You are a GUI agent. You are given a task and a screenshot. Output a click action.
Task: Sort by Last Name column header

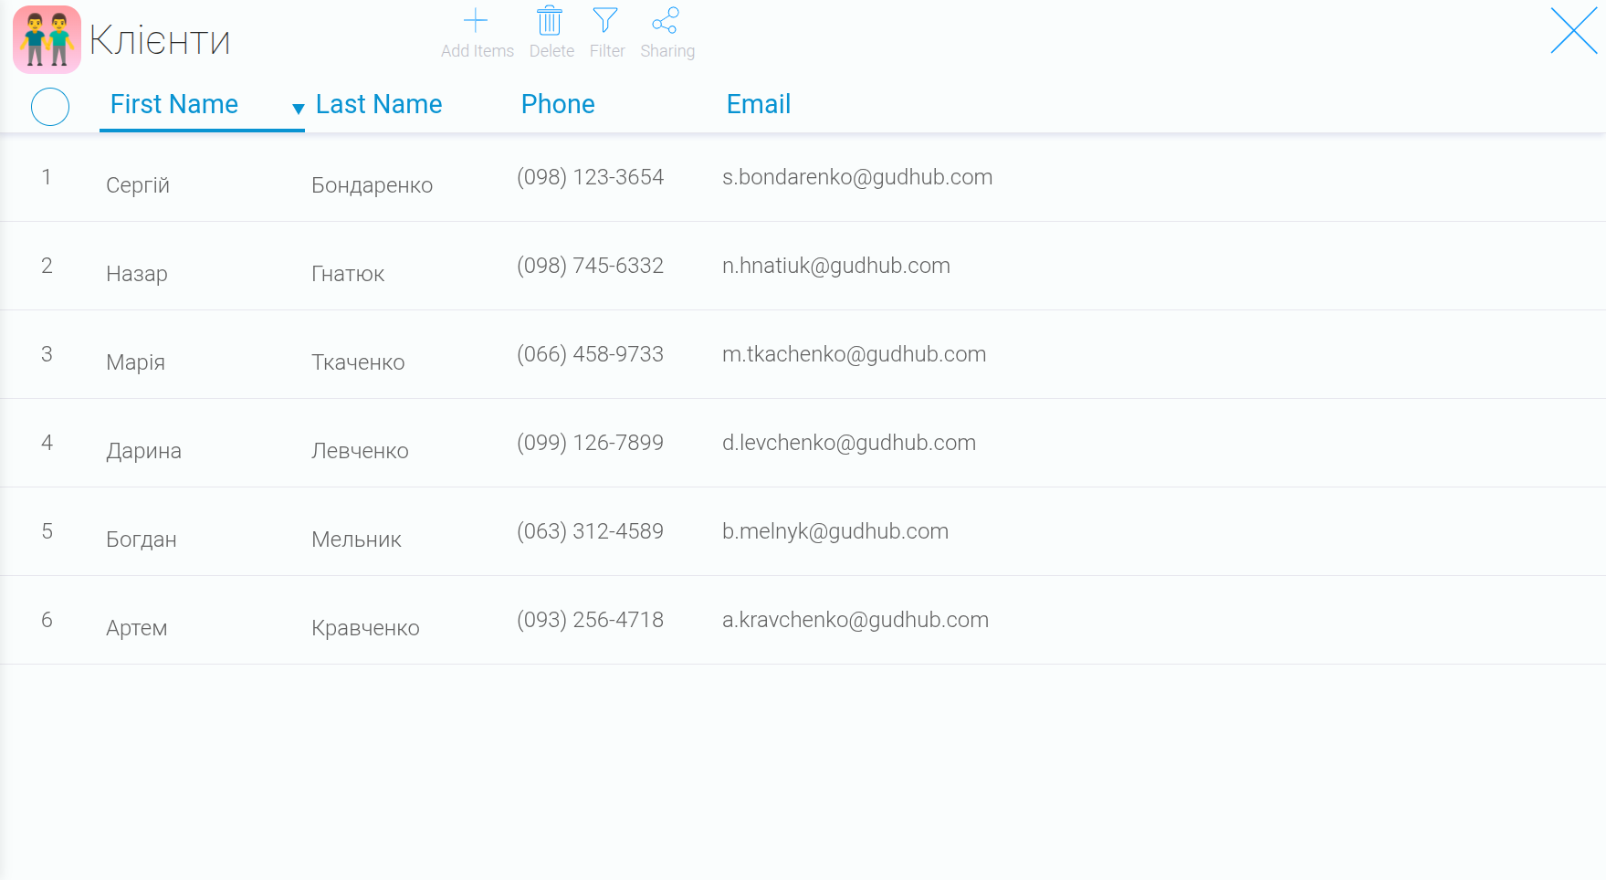click(x=379, y=104)
